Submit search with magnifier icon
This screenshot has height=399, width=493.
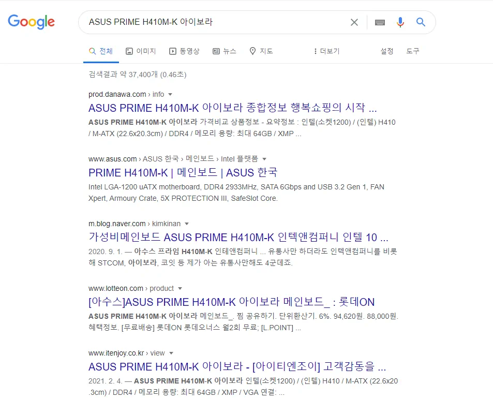coord(421,22)
